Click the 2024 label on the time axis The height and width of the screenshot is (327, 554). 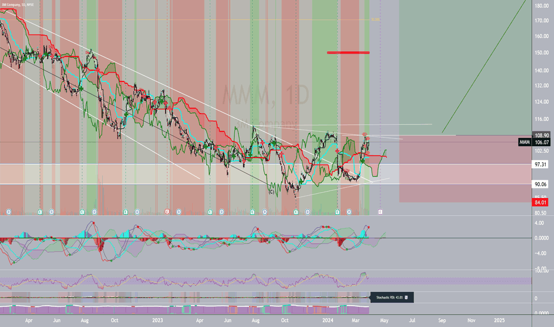[328, 320]
